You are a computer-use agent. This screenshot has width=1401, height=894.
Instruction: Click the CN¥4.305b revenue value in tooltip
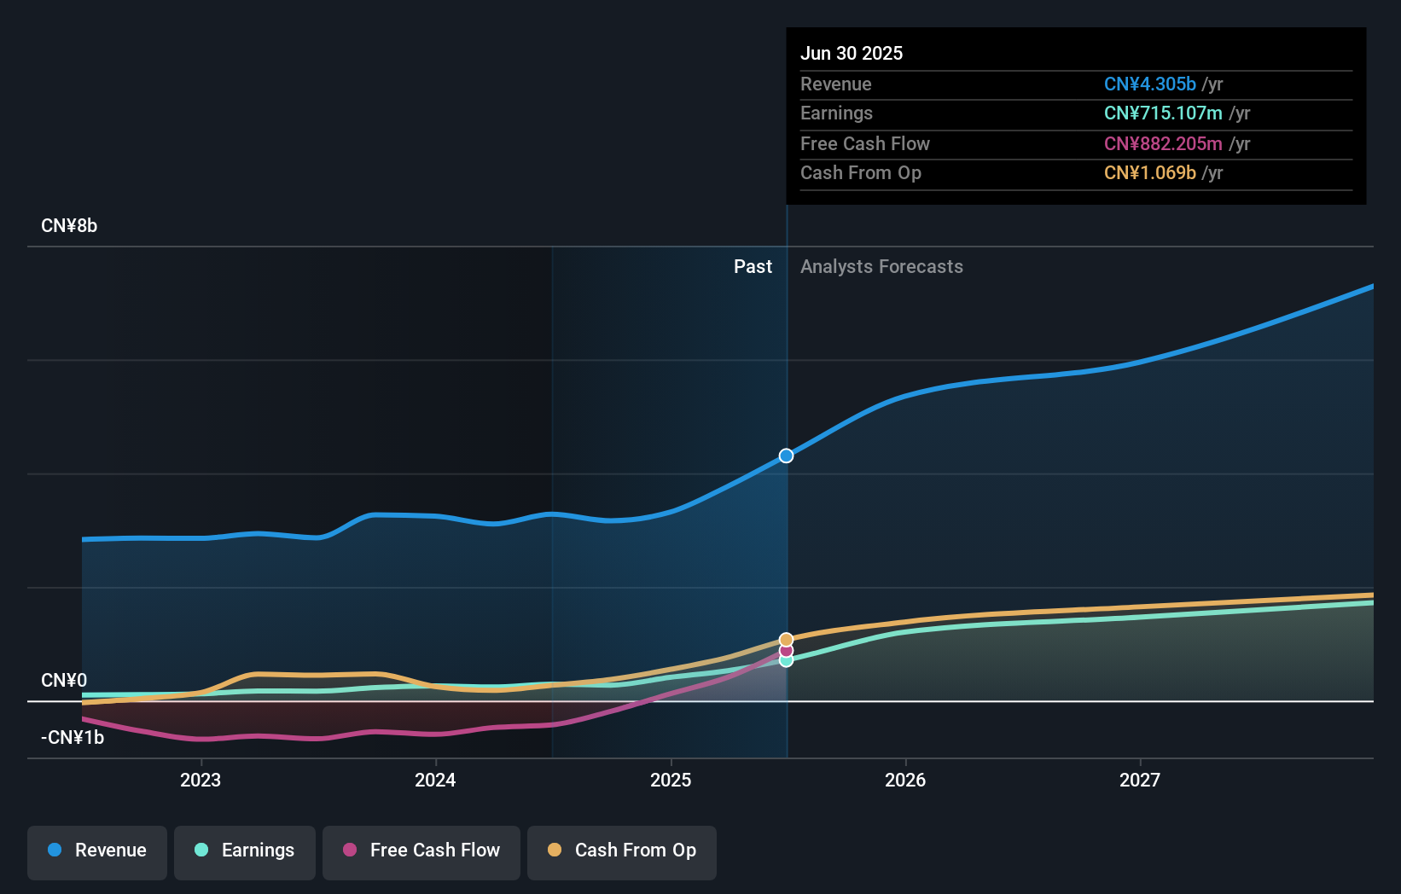1149,84
